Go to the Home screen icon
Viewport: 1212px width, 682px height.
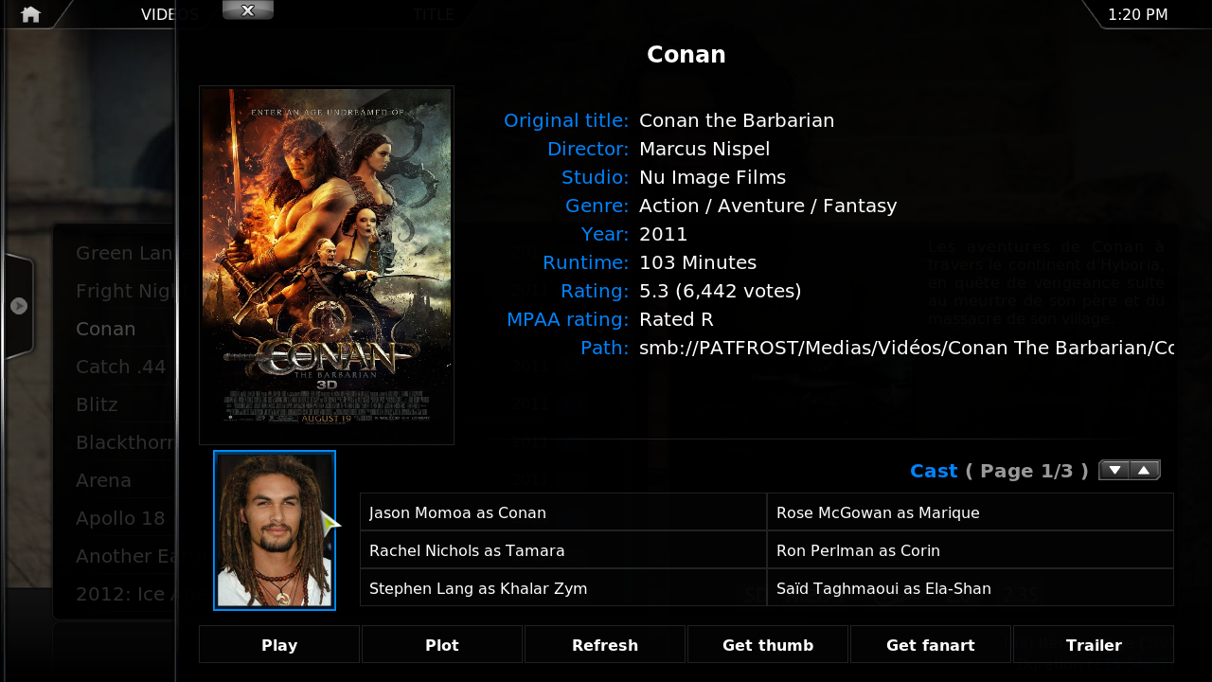(30, 14)
